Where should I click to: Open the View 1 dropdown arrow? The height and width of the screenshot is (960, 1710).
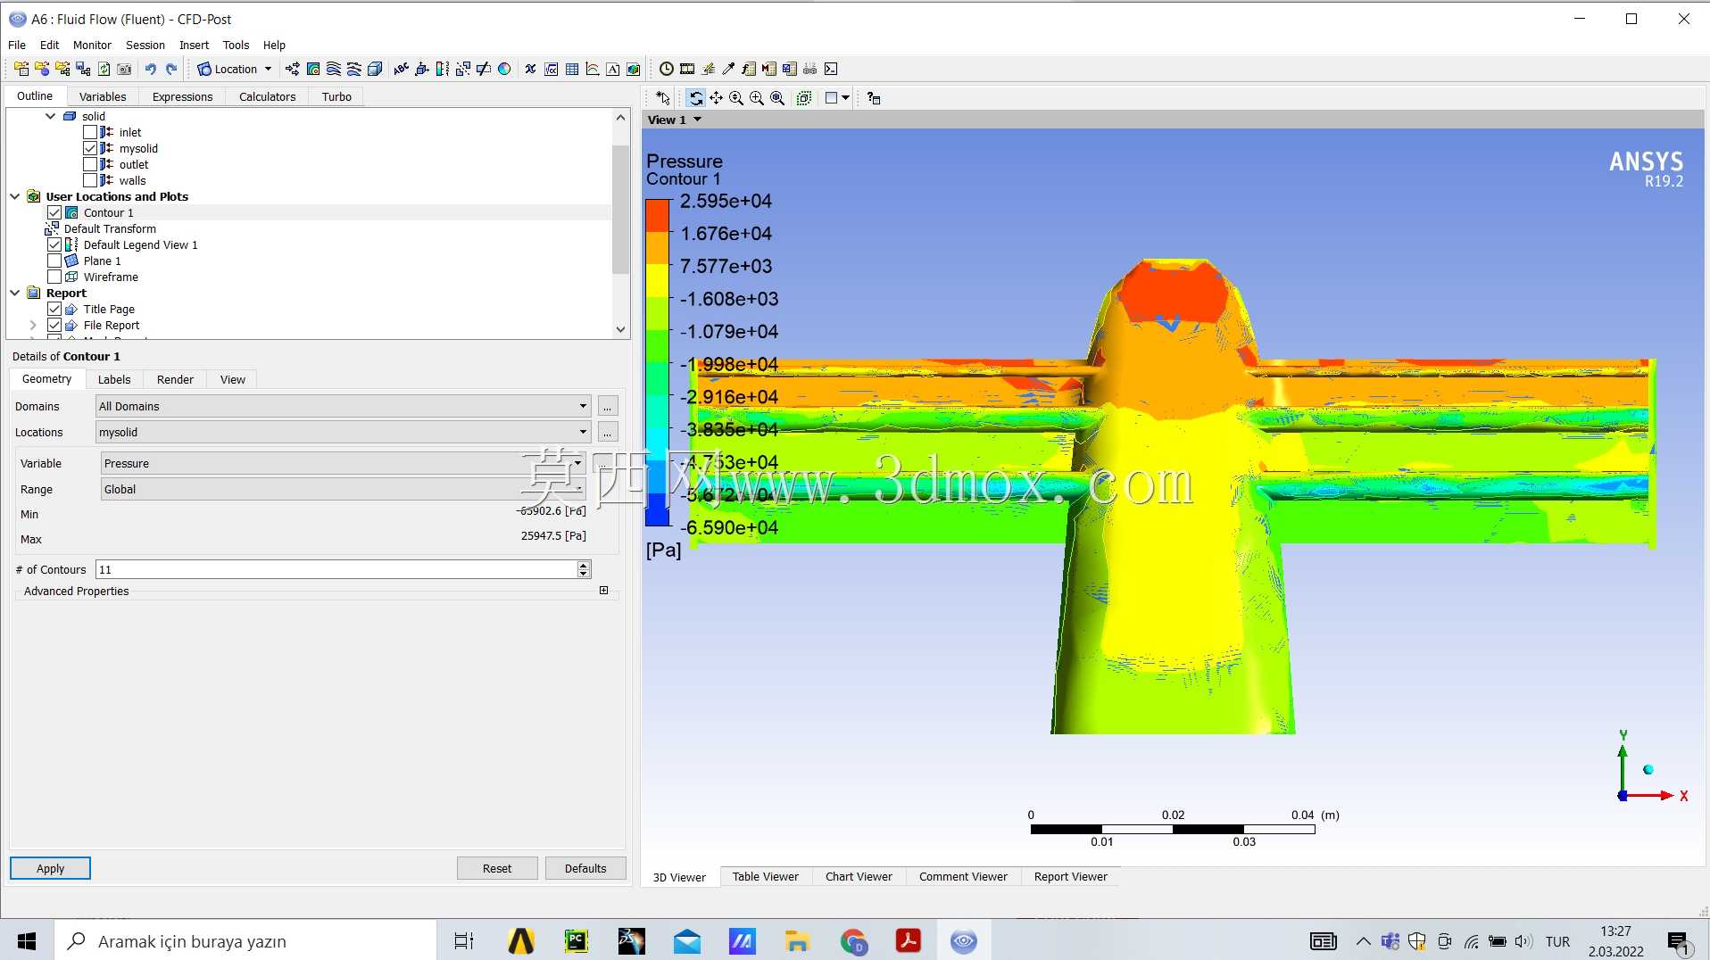coord(698,120)
